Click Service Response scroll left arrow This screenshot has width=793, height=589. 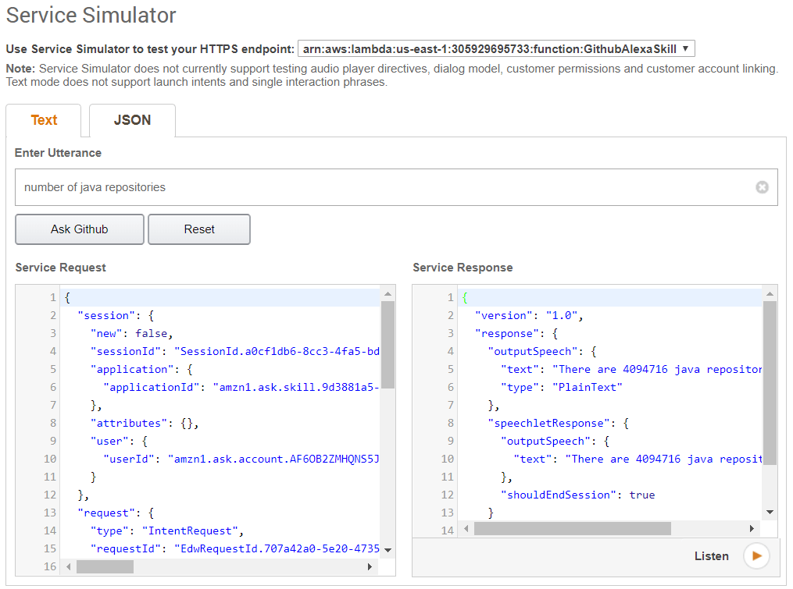(466, 528)
